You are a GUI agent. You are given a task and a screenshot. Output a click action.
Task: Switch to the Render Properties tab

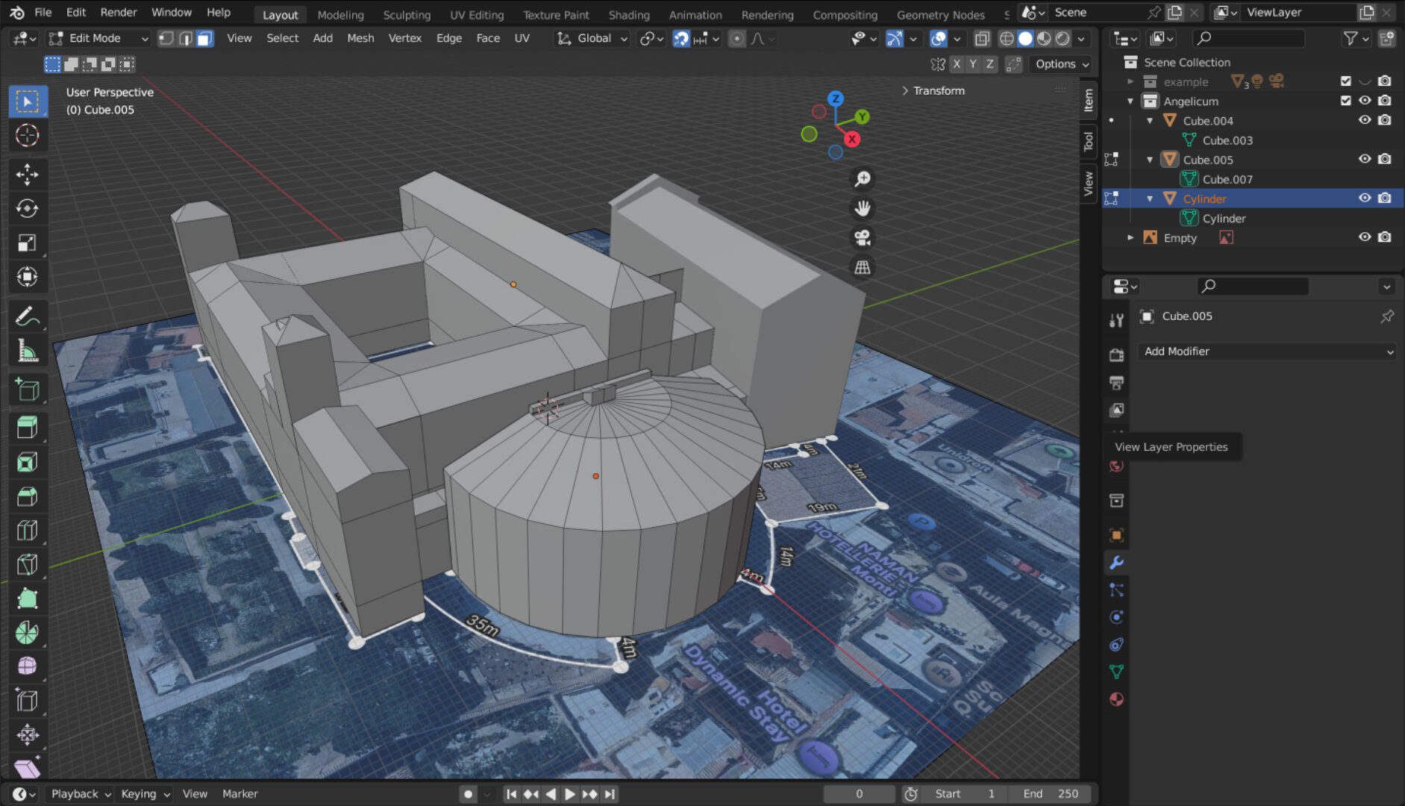[1116, 354]
